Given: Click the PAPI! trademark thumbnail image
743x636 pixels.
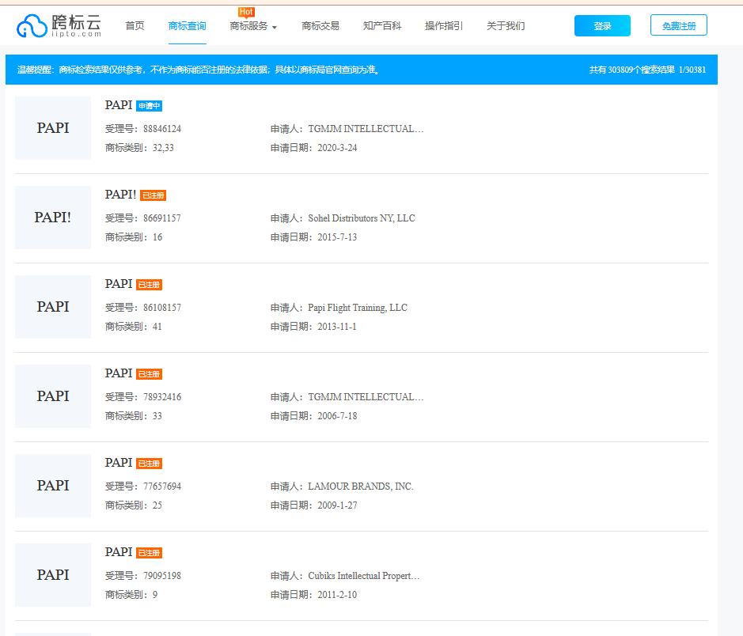Looking at the screenshot, I should point(53,218).
